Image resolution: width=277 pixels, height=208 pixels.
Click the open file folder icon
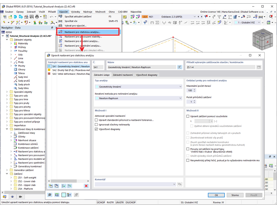pyautogui.click(x=10, y=17)
